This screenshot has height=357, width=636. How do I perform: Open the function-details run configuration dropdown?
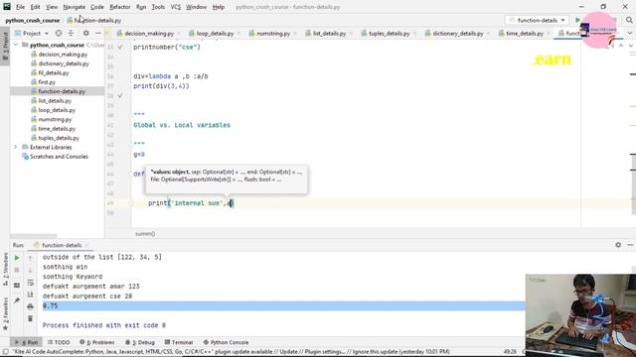(x=537, y=20)
